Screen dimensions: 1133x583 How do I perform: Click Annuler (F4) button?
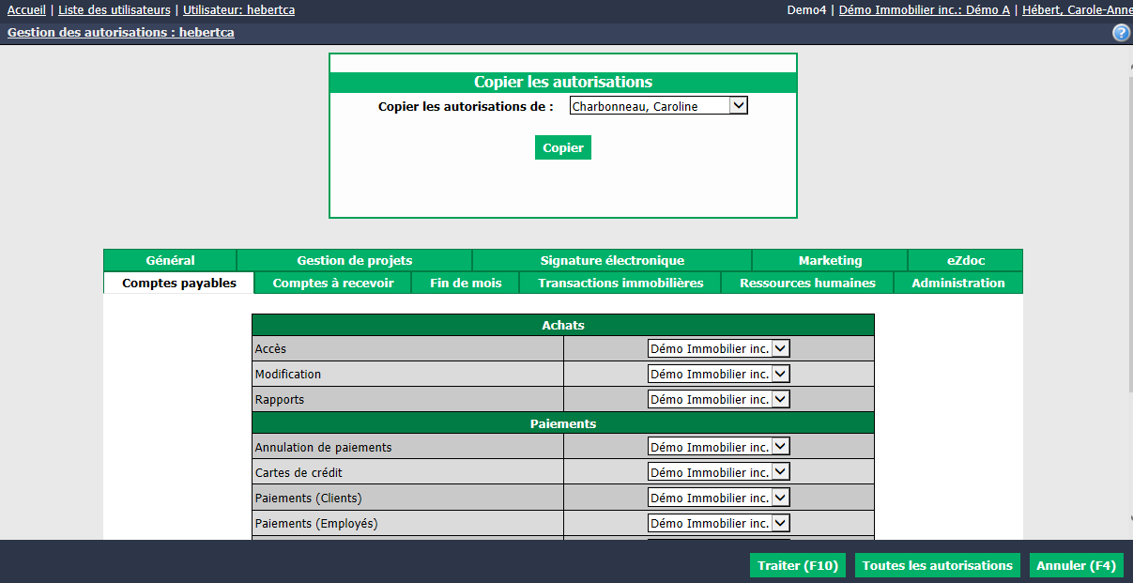1076,565
